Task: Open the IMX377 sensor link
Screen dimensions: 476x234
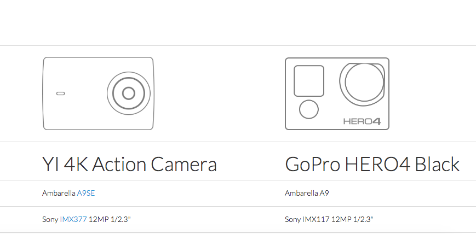Action: tap(73, 219)
